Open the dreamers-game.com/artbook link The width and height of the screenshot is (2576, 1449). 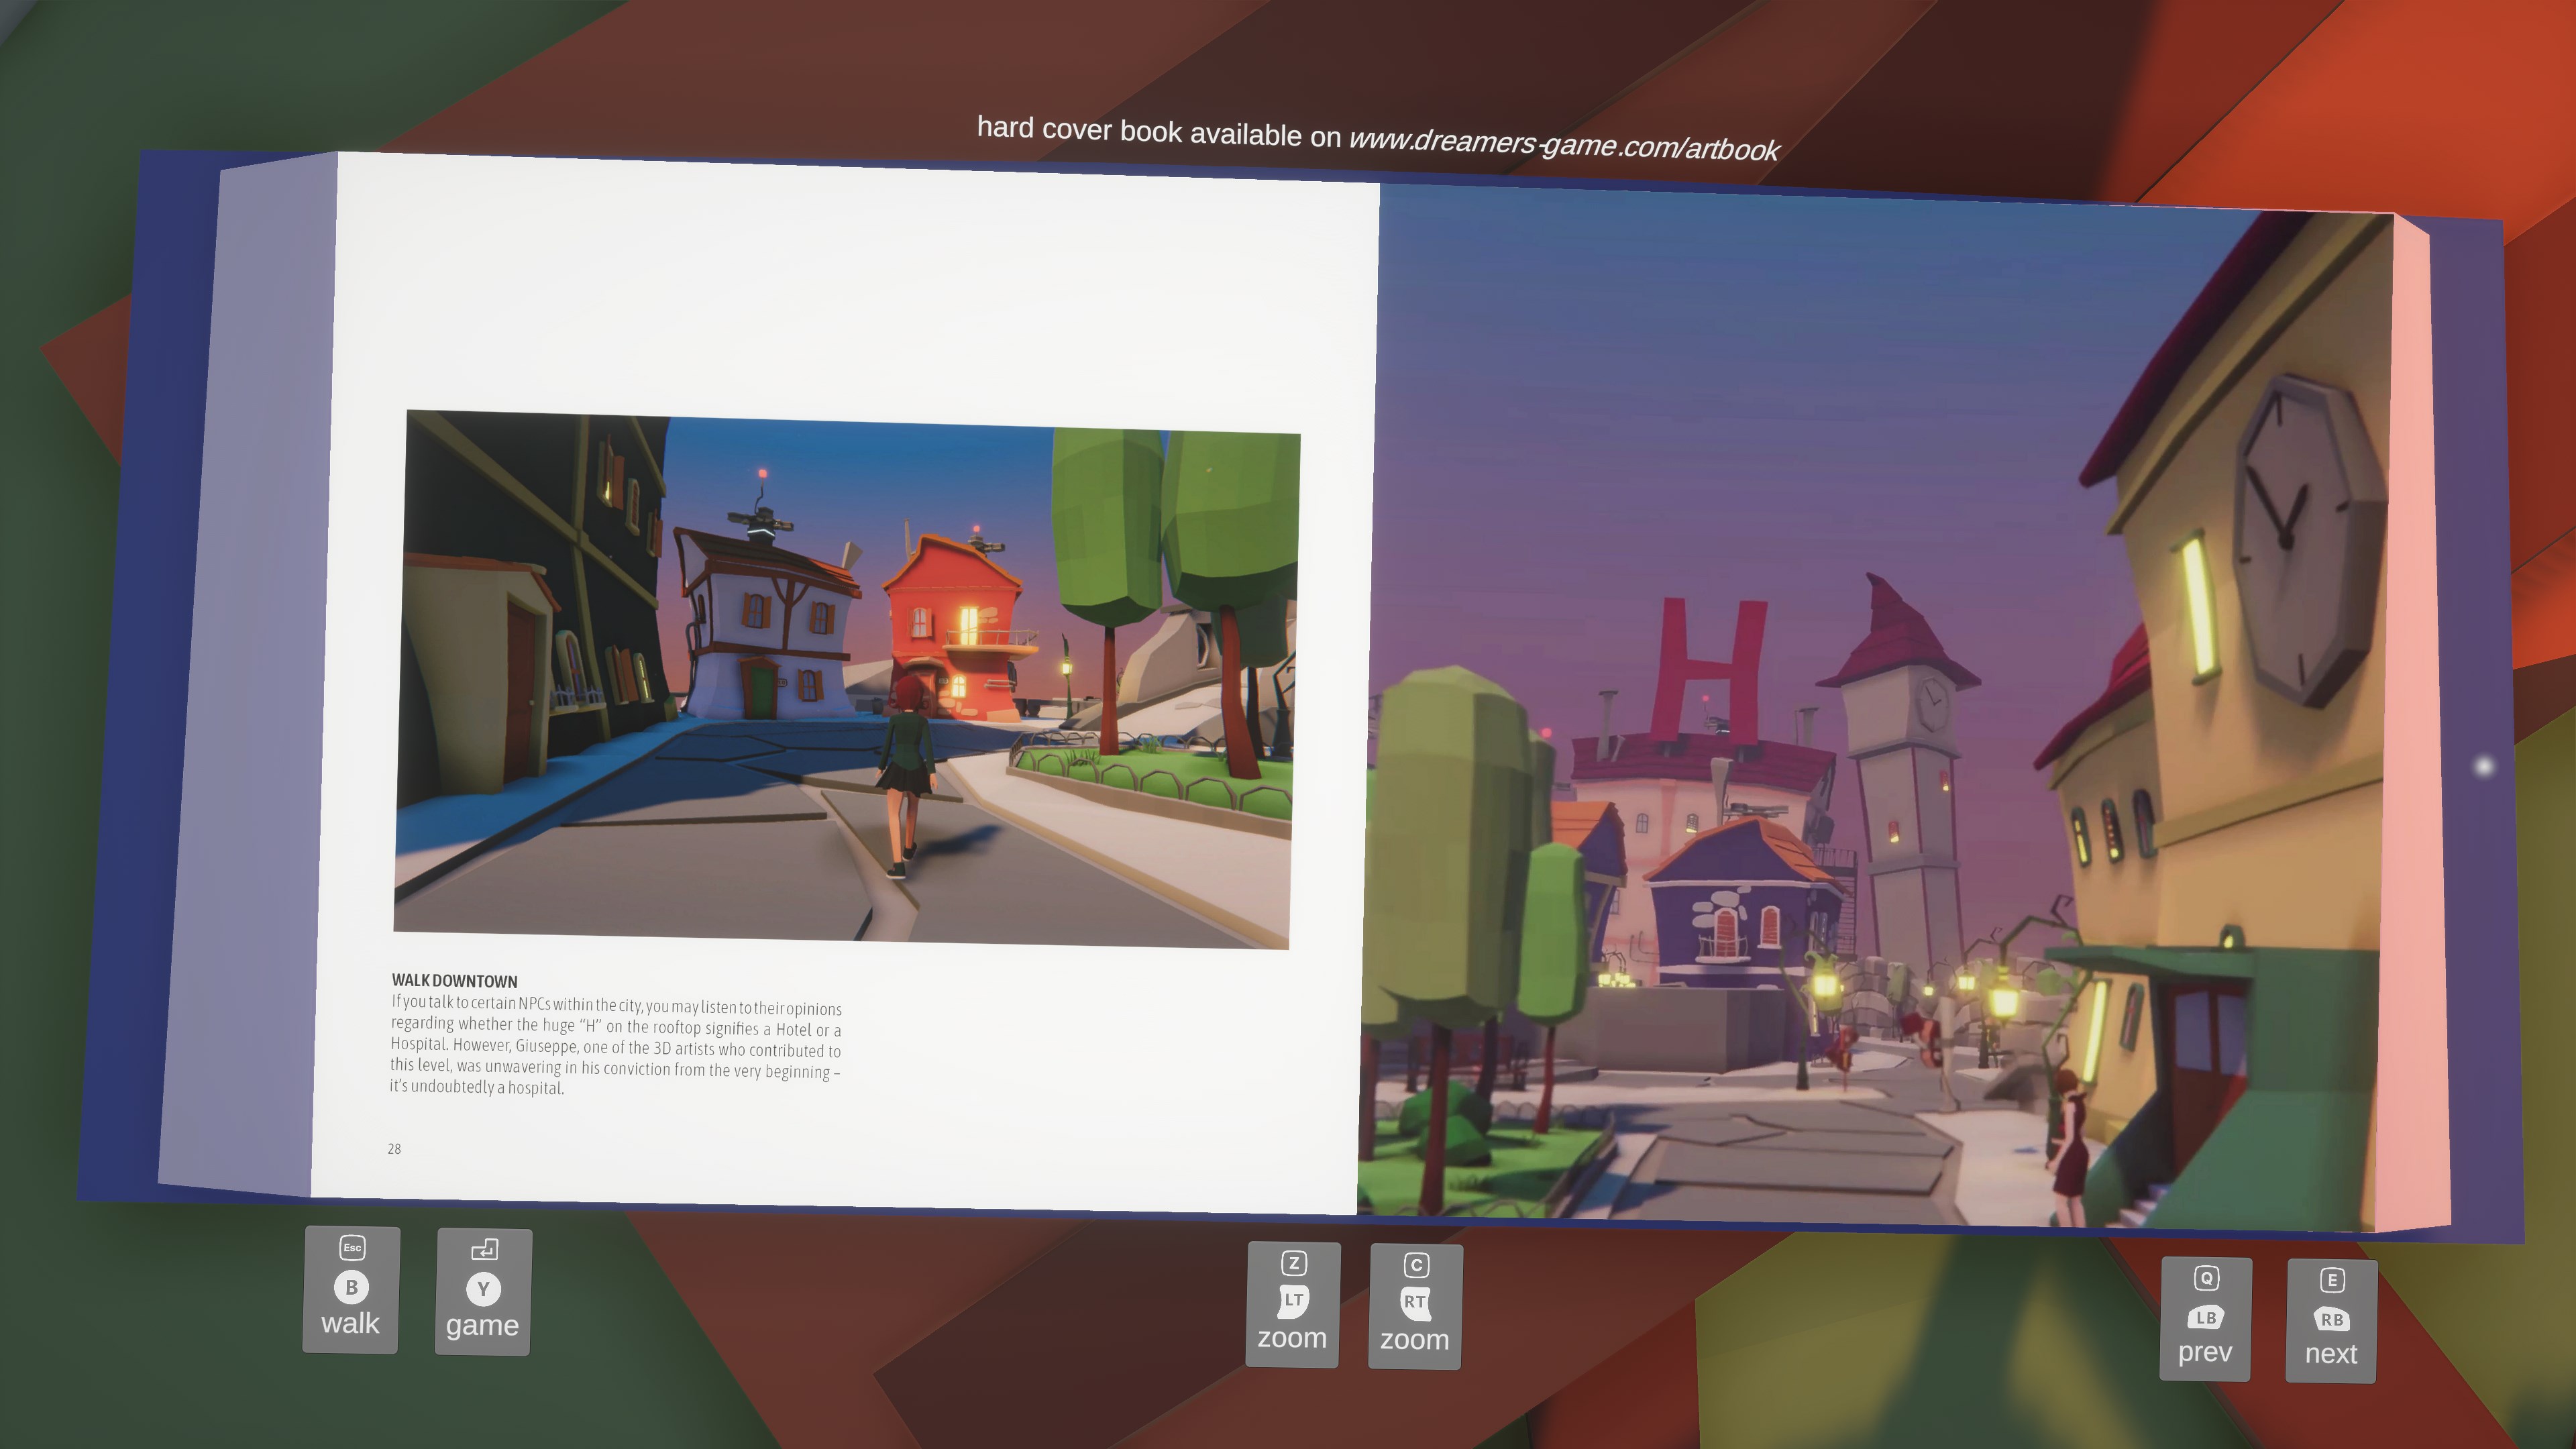click(1564, 144)
